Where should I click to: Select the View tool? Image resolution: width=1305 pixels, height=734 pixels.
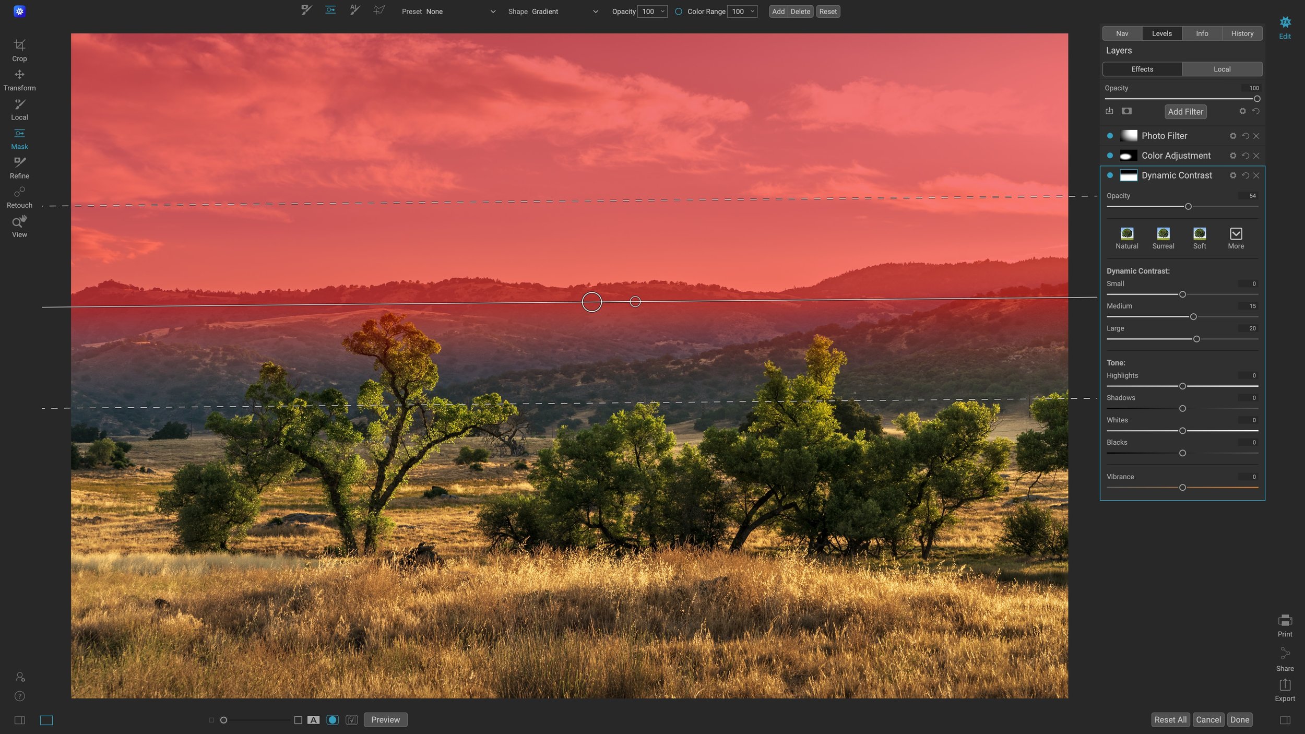click(x=19, y=224)
